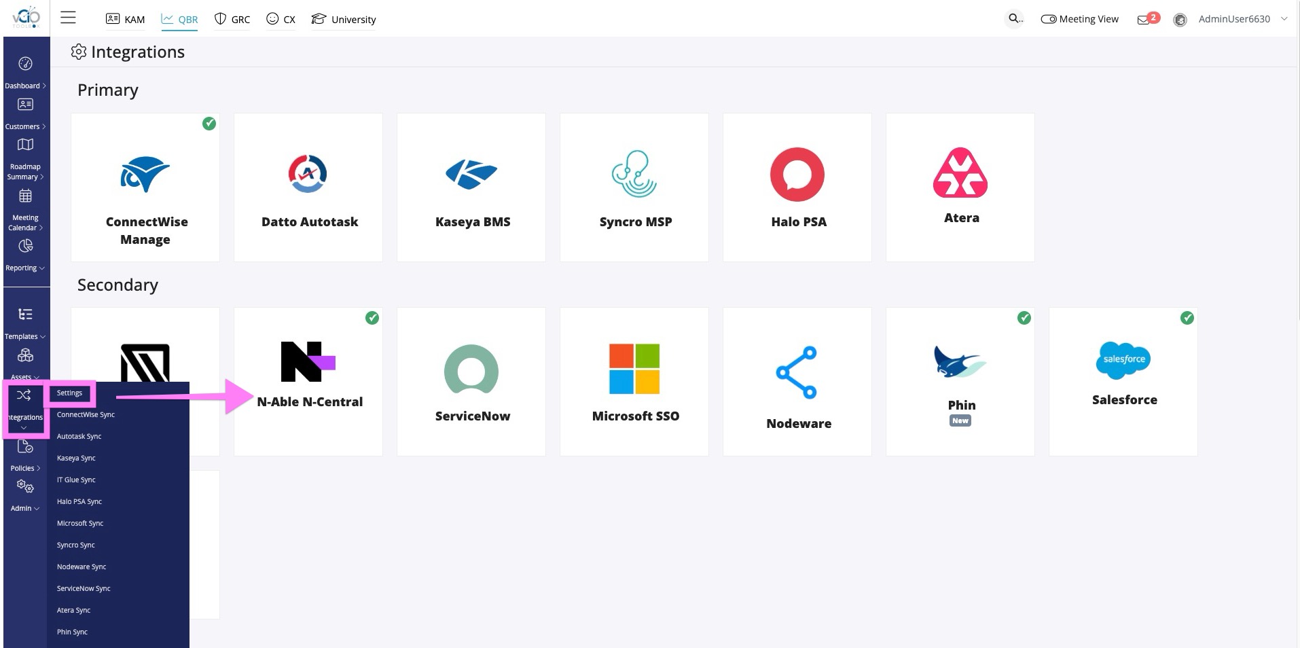Open Syncro Sync menu item
This screenshot has height=648, width=1300.
[x=76, y=545]
